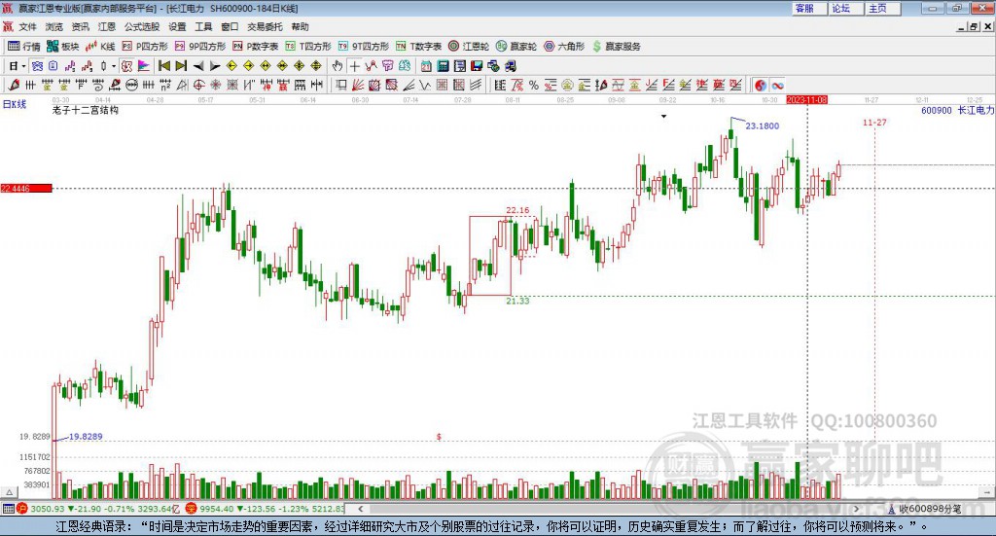This screenshot has width=996, height=536.
Task: Select the n² number tool
Action: tap(165, 85)
